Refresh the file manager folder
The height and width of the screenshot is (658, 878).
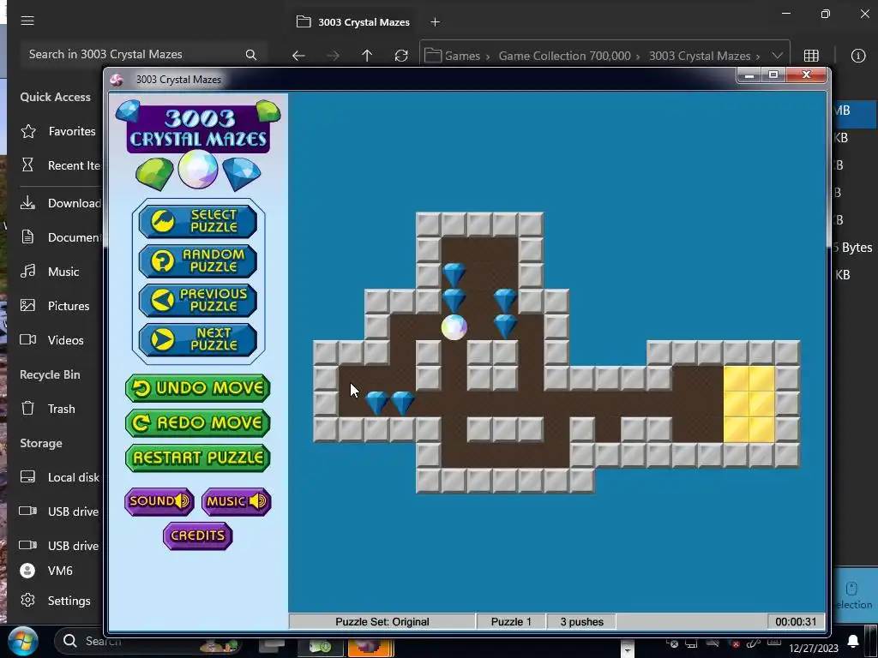[401, 56]
